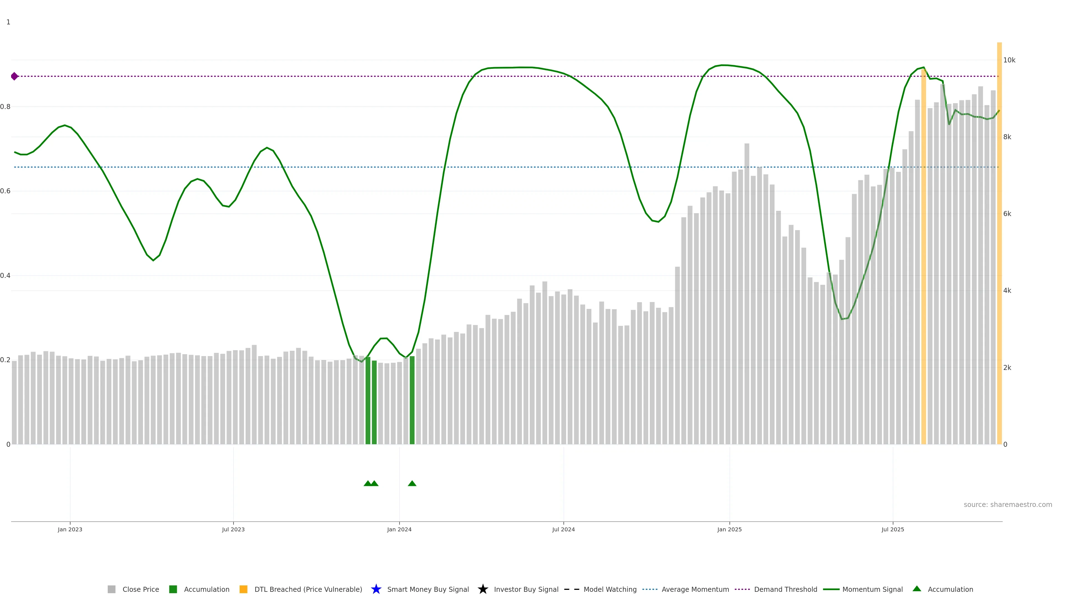Click the Momentum Signal green line legend
The height and width of the screenshot is (599, 1066).
point(831,589)
